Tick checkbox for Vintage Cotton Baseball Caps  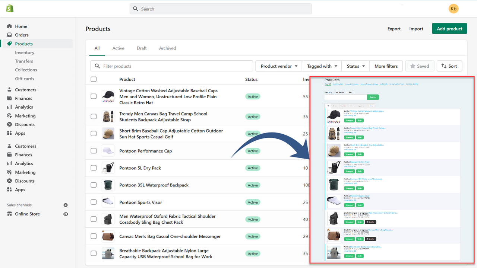point(94,96)
